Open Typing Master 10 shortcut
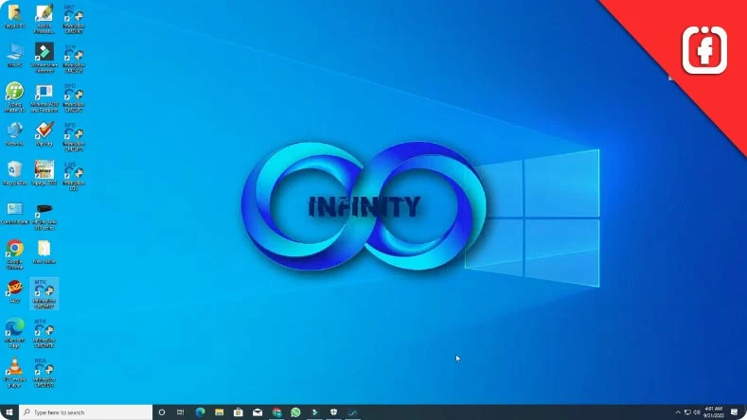The height and width of the screenshot is (420, 747). 15,97
